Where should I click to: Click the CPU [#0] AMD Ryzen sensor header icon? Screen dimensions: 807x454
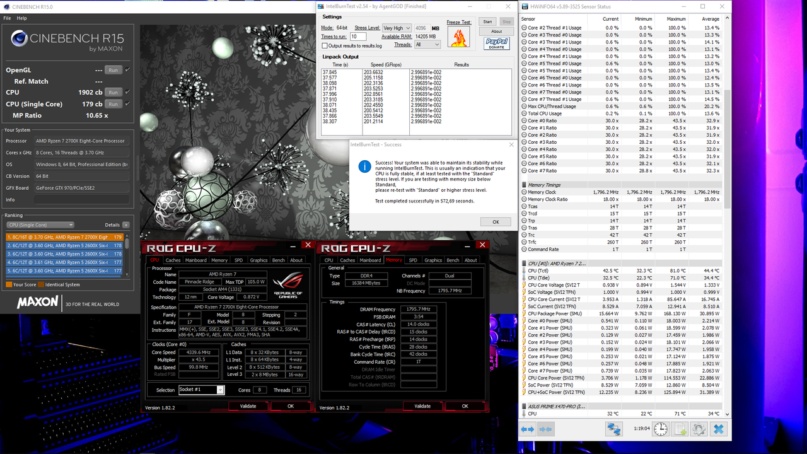click(524, 263)
